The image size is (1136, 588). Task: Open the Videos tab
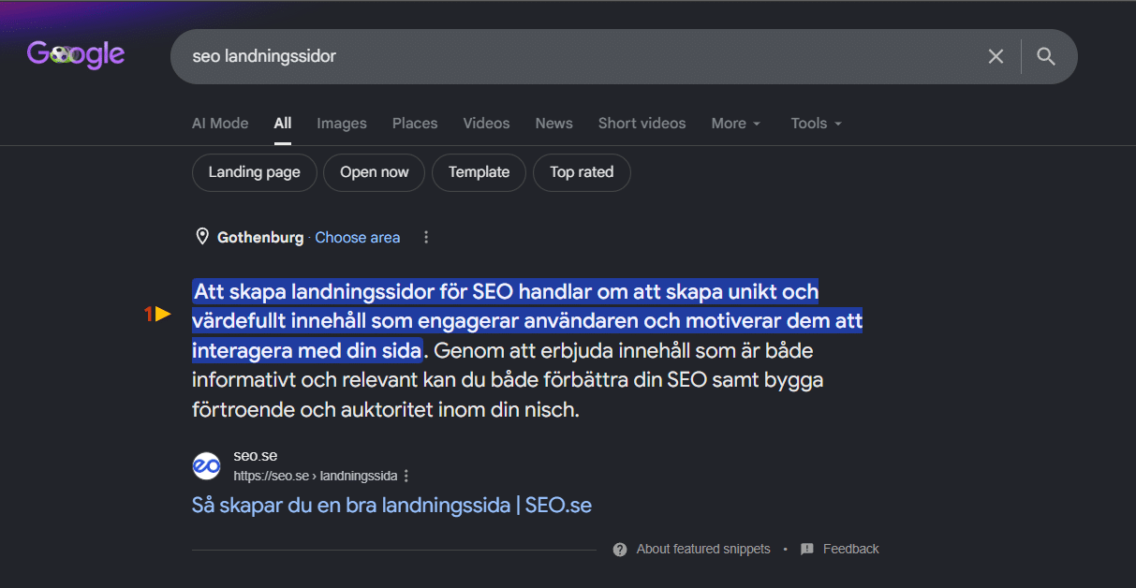click(486, 124)
